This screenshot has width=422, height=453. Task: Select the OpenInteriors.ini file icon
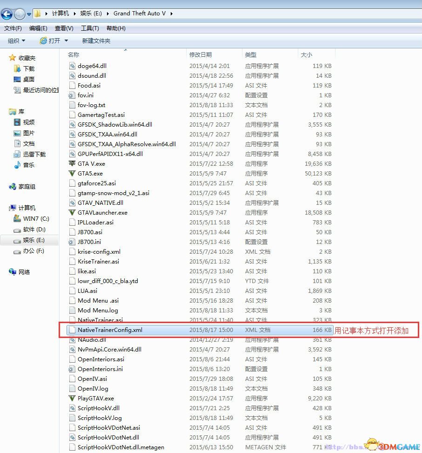(x=72, y=369)
